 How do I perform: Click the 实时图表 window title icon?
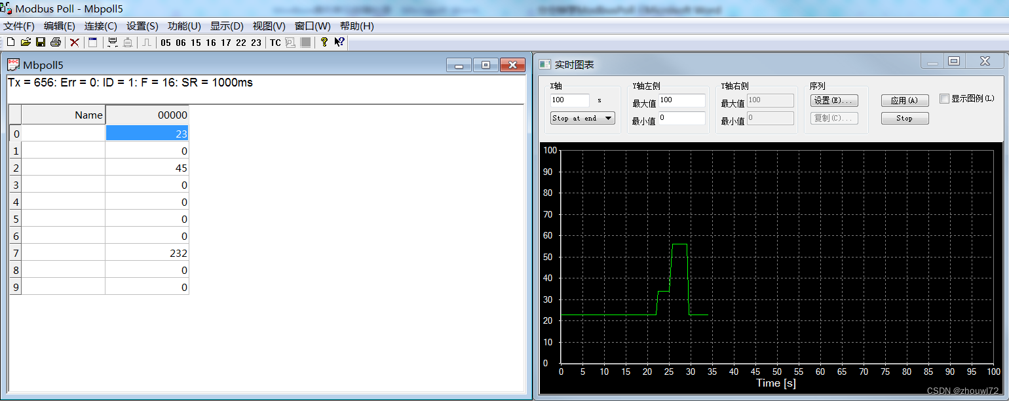tap(545, 64)
